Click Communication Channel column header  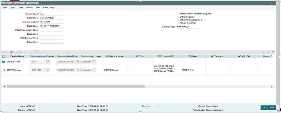(43, 56)
